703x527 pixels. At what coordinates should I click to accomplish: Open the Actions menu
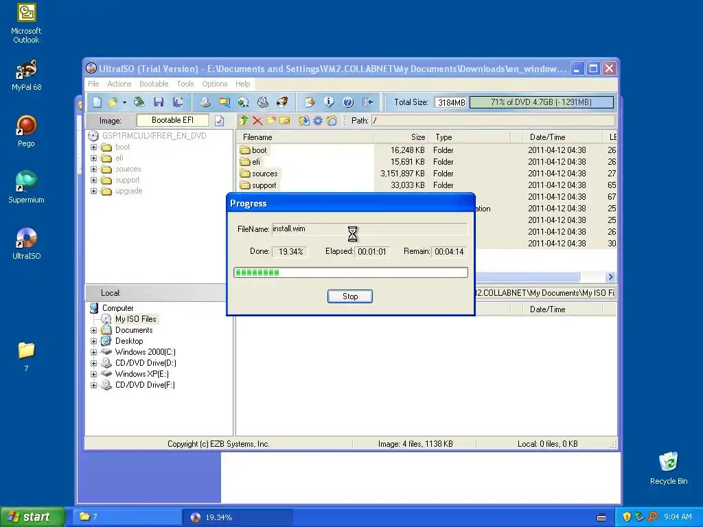coord(119,84)
